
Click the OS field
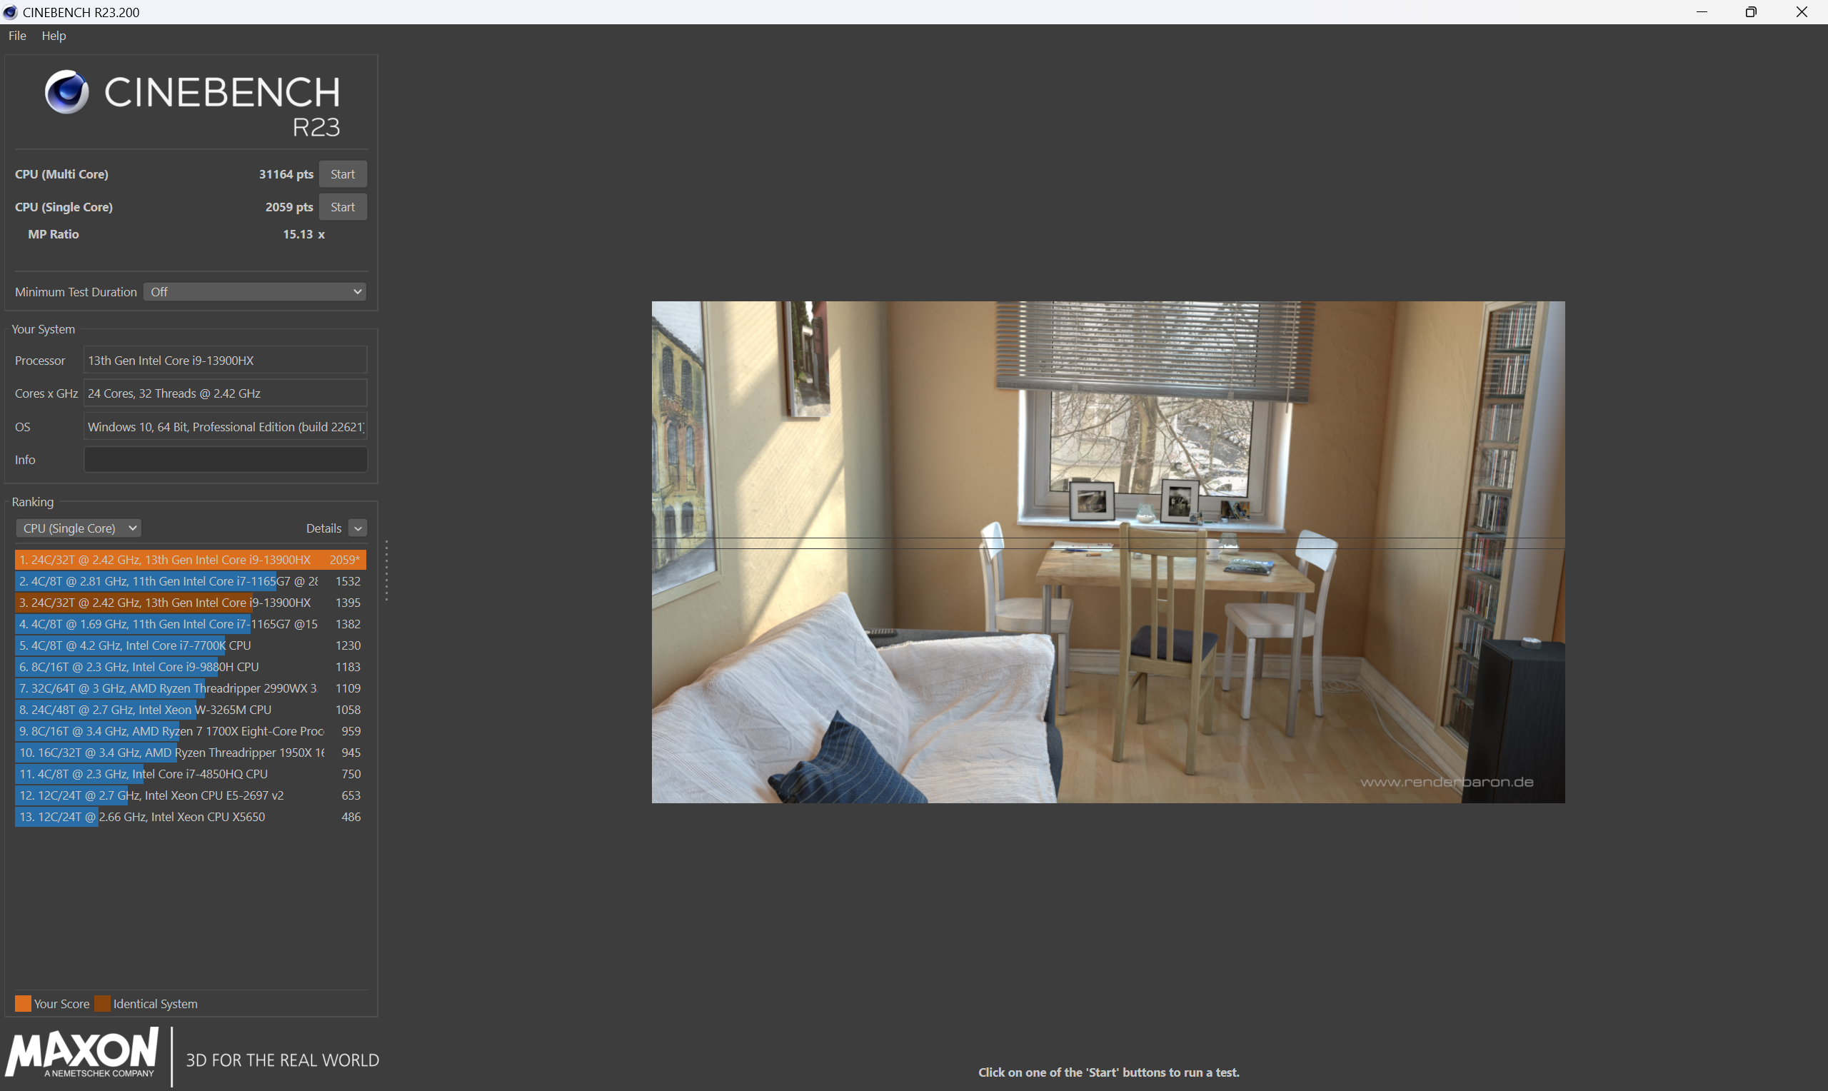pos(225,426)
